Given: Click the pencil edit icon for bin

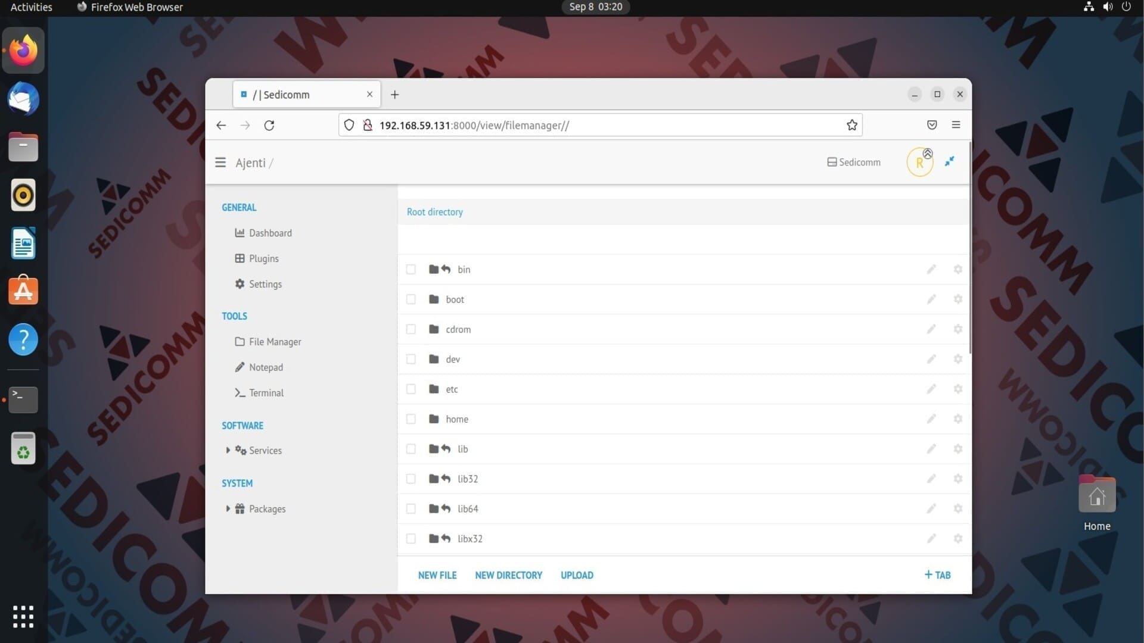Looking at the screenshot, I should pos(931,269).
